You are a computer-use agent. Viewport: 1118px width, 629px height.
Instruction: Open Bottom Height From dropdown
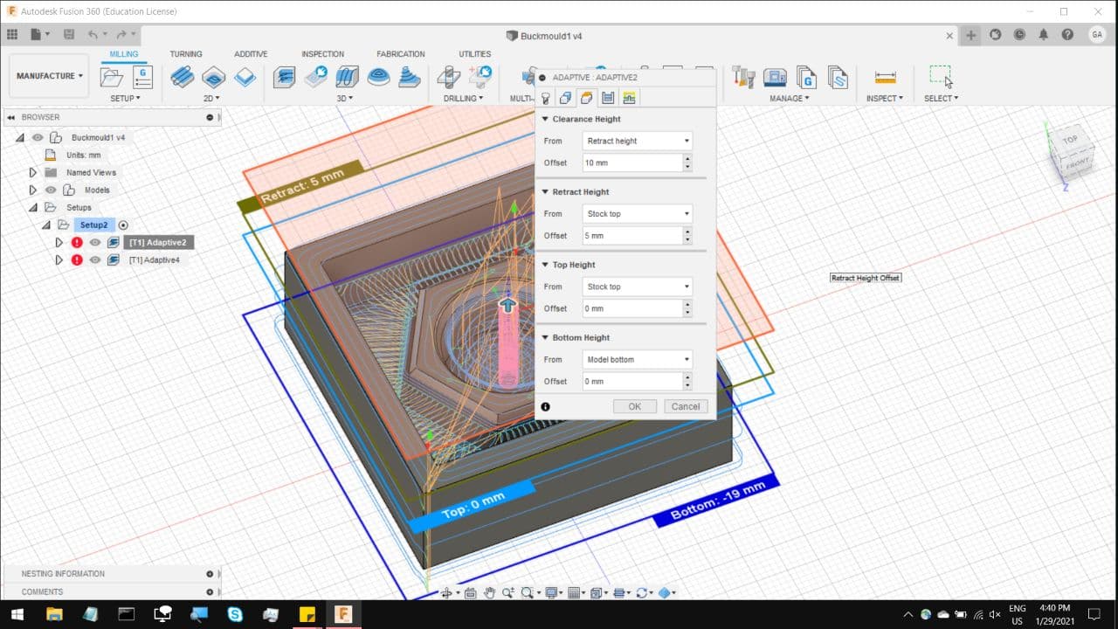point(638,359)
